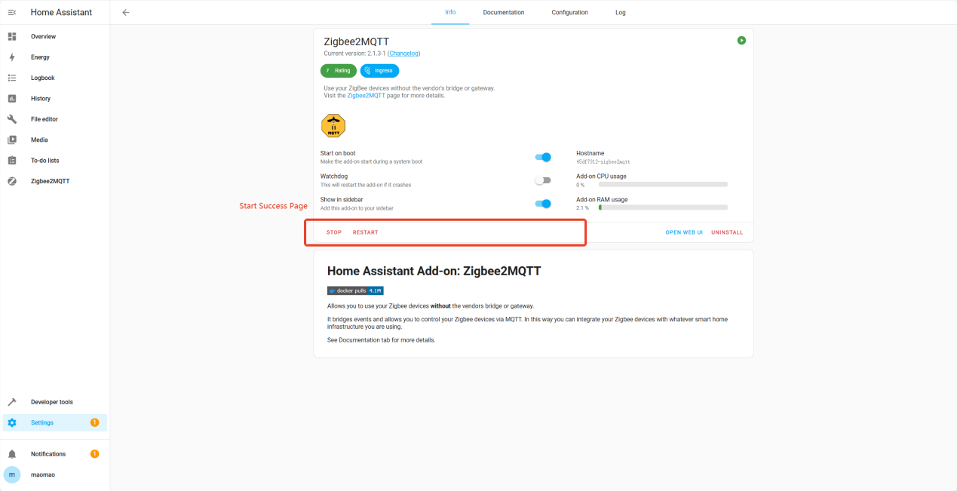The height and width of the screenshot is (491, 957).
Task: Disable the Start on boot toggle
Action: (x=543, y=158)
